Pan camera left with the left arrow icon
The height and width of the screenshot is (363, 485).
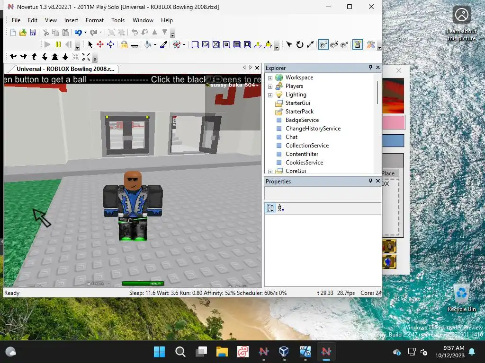tap(13, 57)
